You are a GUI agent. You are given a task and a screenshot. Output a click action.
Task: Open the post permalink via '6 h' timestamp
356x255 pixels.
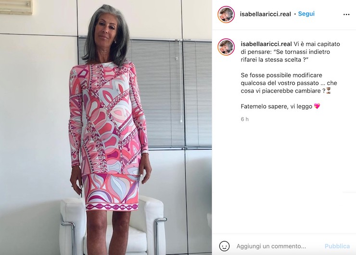click(x=245, y=119)
